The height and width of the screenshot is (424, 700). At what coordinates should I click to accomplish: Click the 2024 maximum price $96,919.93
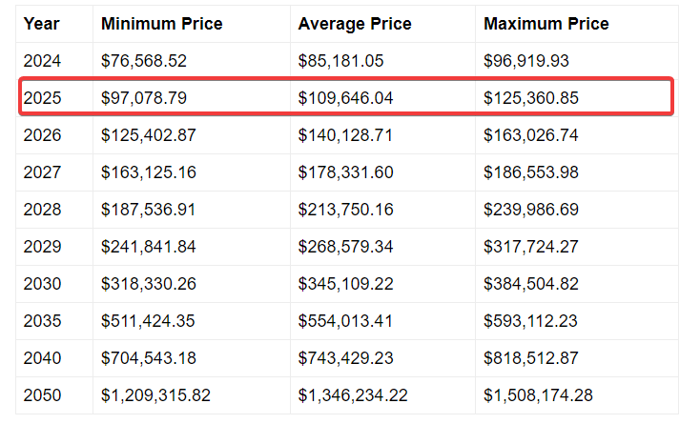[526, 61]
